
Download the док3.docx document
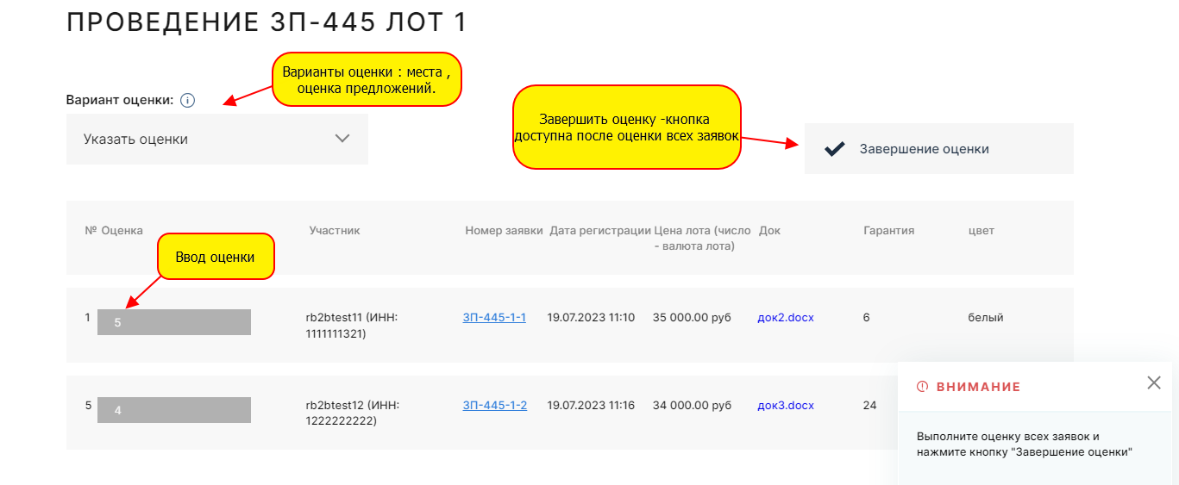coord(785,406)
